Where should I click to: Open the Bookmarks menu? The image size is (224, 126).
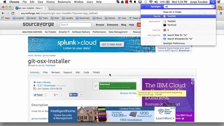pos(64,2)
